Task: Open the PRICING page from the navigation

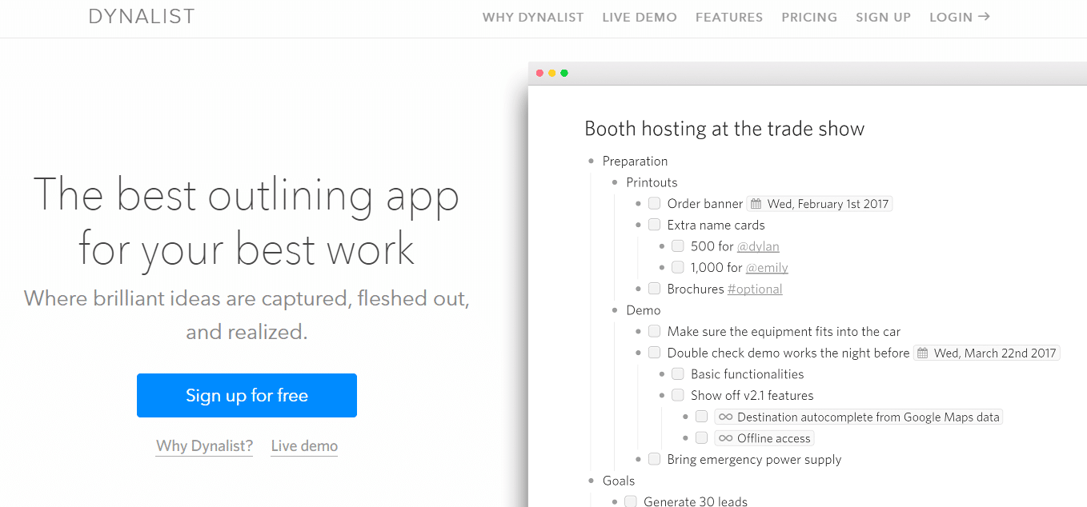Action: (809, 16)
